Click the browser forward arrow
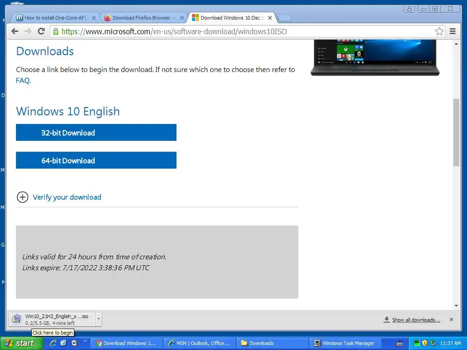 click(x=28, y=31)
